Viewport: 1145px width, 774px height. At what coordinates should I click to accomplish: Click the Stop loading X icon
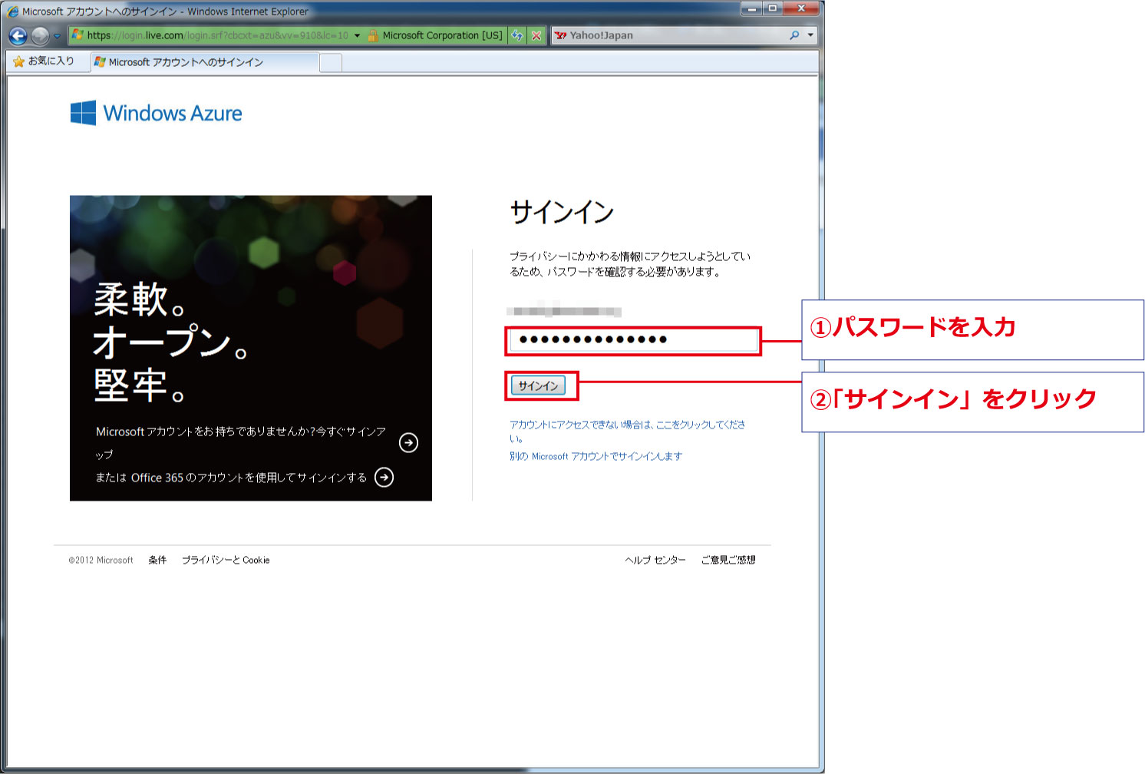536,35
